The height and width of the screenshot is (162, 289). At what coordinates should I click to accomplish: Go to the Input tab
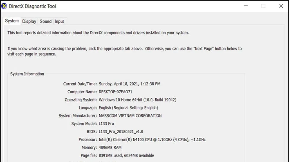(59, 21)
